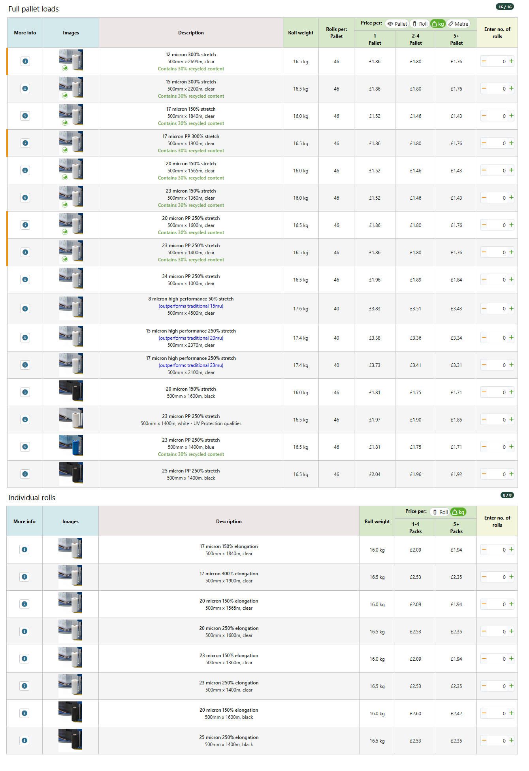
Task: Decrease packs for 20 micron 250% elongation clear
Action: (484, 631)
